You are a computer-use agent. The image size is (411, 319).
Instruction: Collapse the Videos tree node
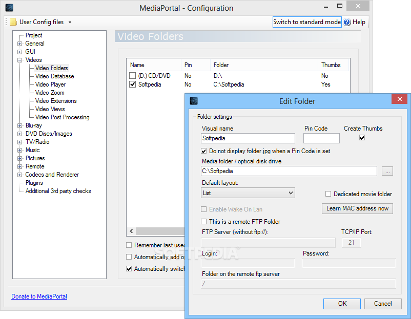tap(19, 60)
